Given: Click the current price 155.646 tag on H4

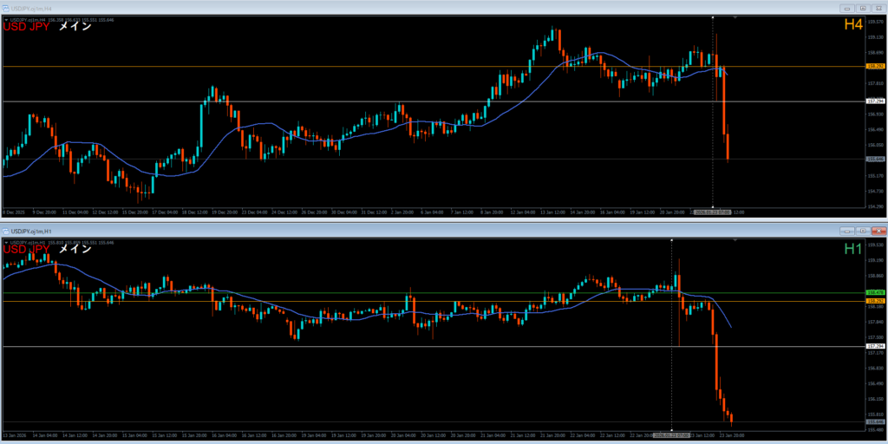Looking at the screenshot, I should [x=875, y=159].
